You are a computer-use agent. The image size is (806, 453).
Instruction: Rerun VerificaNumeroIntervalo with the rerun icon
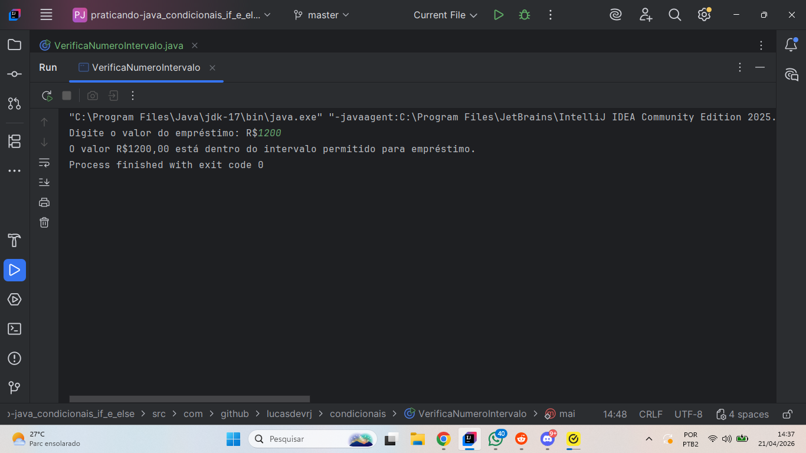click(47, 96)
